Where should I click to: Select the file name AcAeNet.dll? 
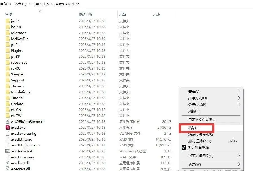20,169
